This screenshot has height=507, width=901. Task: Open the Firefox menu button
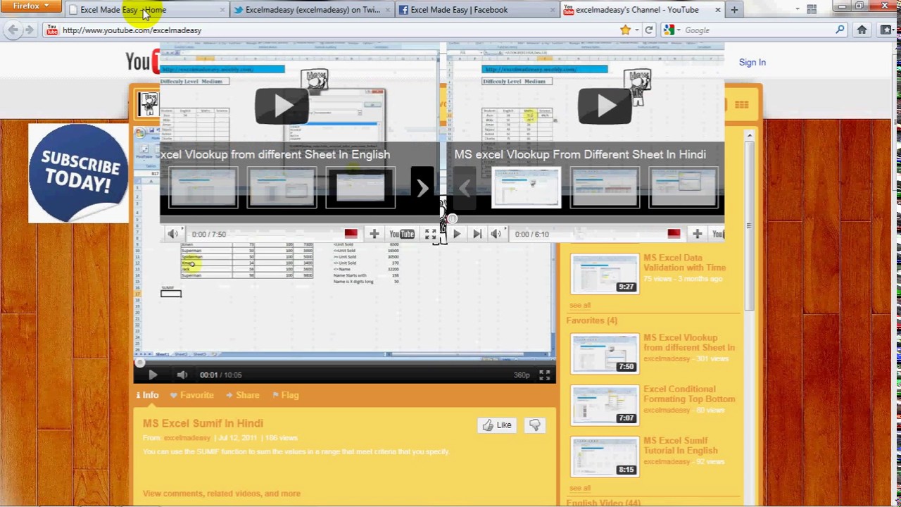click(x=31, y=6)
